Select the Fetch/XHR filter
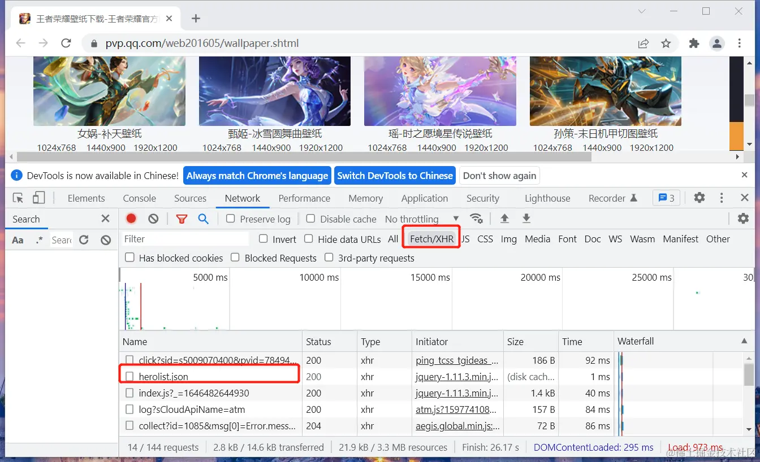 431,239
